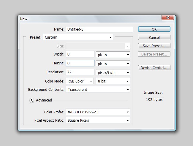Collapse the Advanced section chevron icon
The width and height of the screenshot is (193, 146).
coord(32,100)
